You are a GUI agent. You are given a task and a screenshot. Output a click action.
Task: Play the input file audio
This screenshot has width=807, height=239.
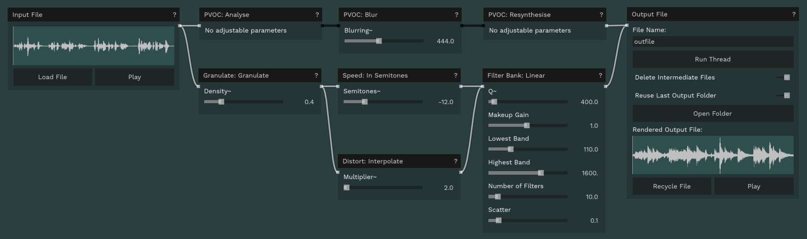click(134, 77)
